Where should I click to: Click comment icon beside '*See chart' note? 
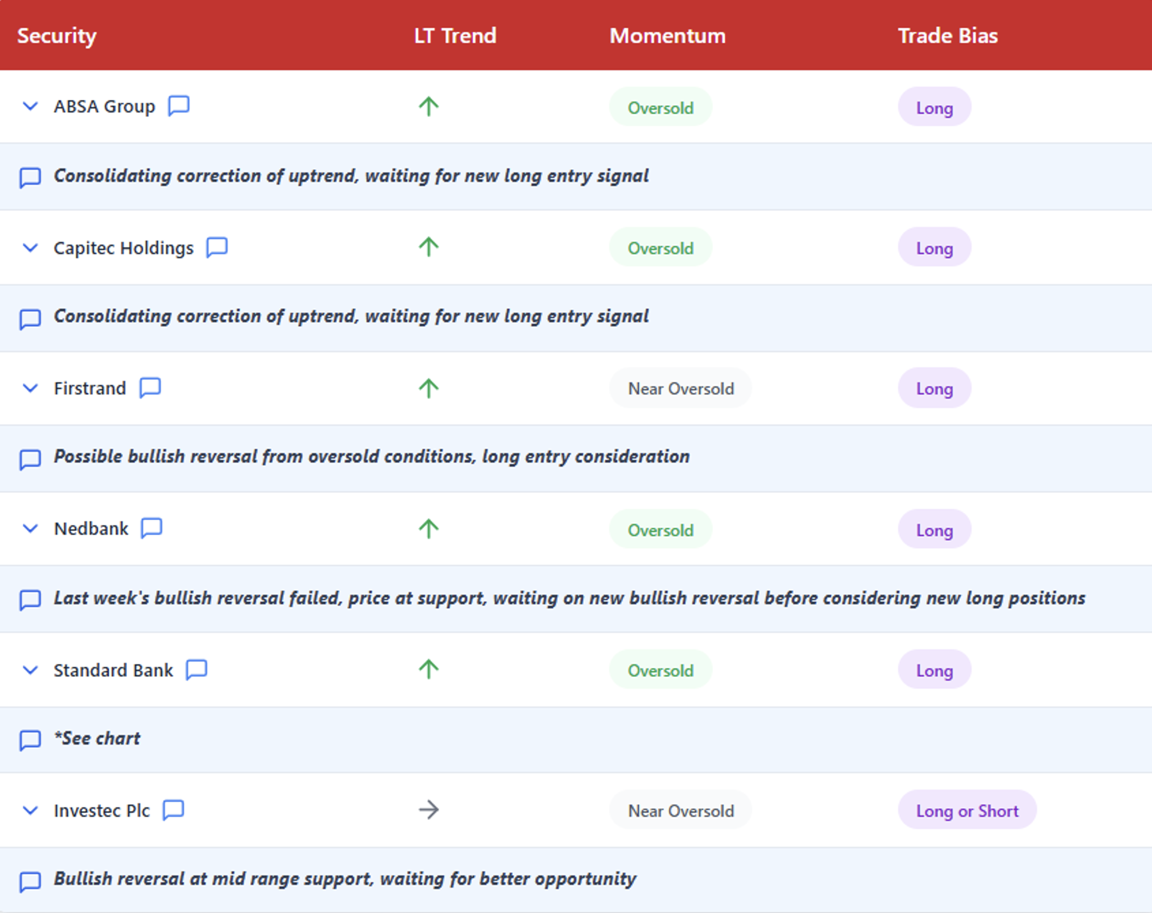[30, 739]
